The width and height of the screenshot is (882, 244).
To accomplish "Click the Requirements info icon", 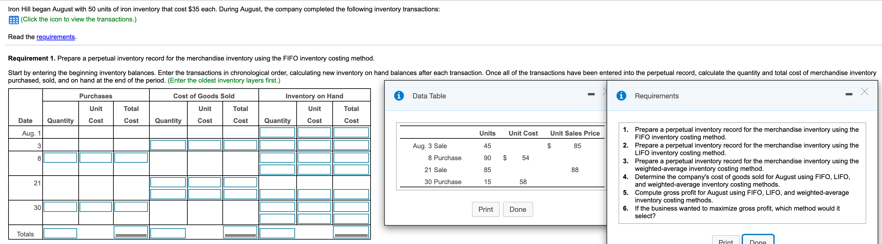I will pyautogui.click(x=621, y=96).
